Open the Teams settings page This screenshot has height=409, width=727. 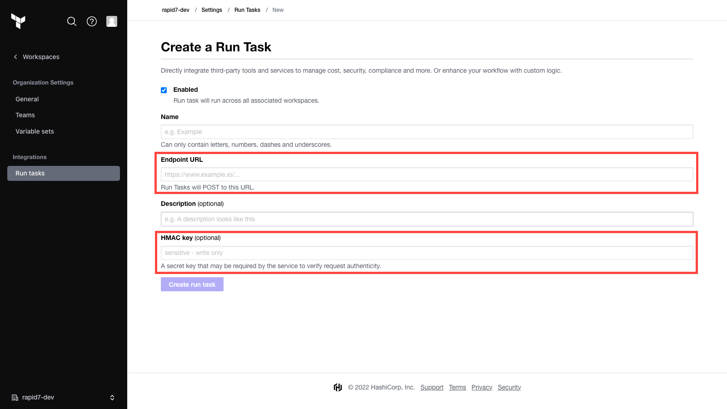tap(25, 115)
